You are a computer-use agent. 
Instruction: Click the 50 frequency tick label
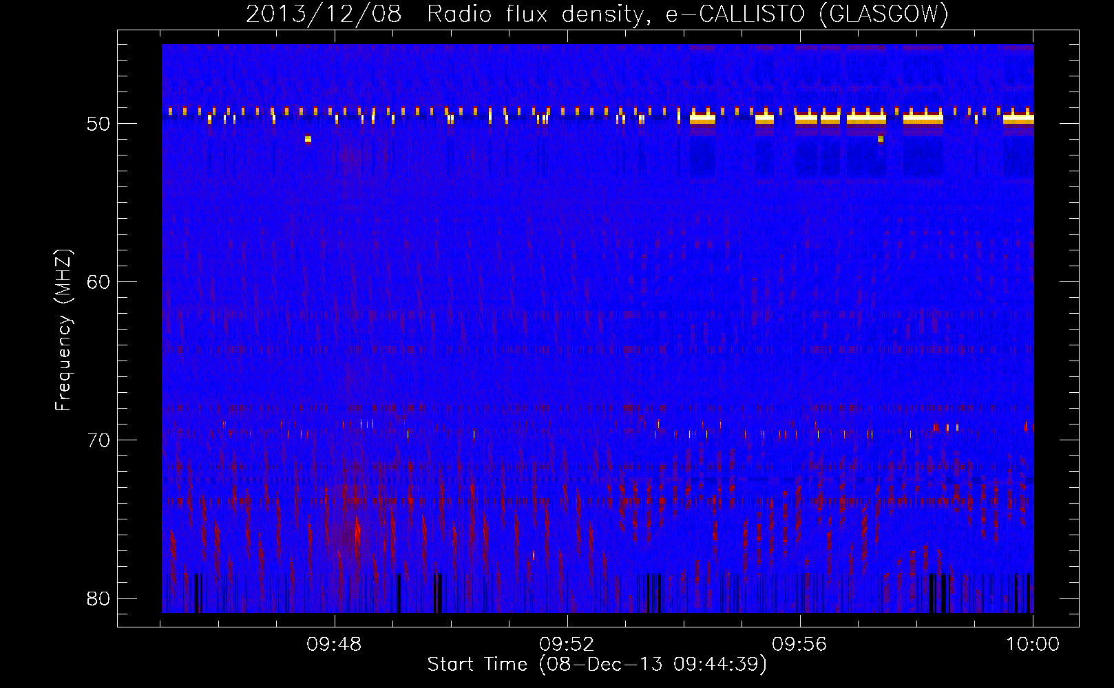click(x=99, y=124)
